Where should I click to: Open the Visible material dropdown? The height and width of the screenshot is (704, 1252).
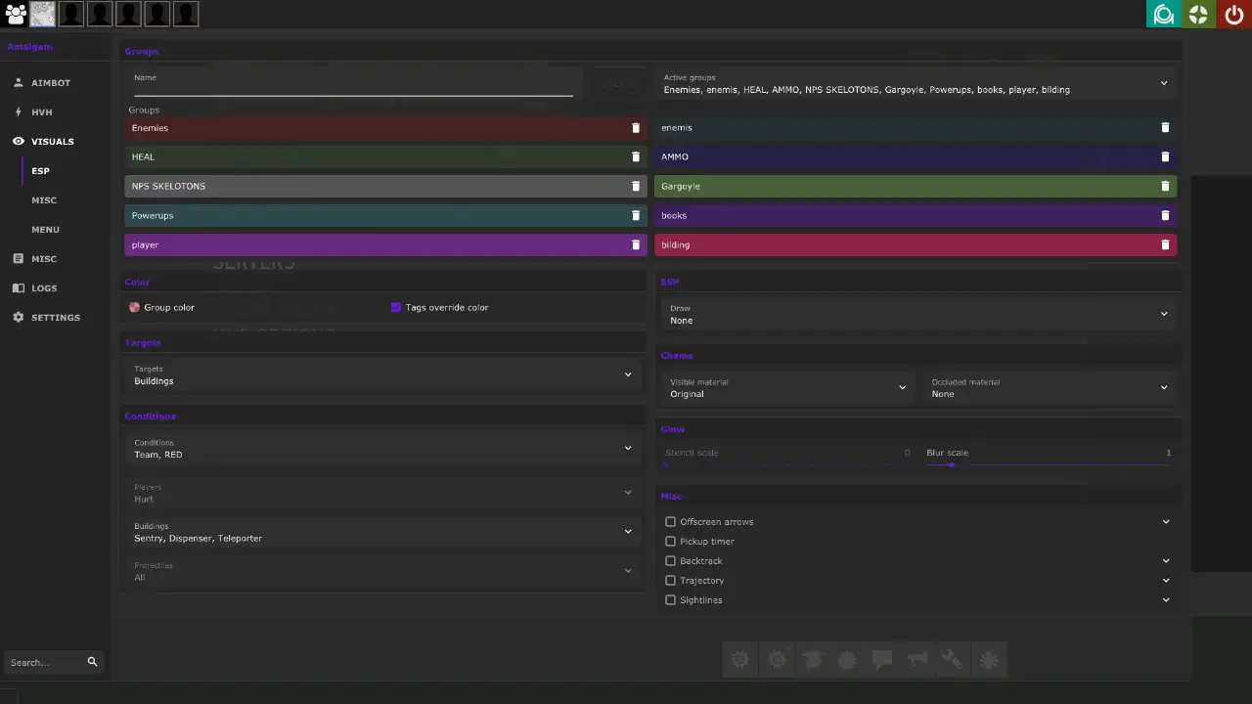[x=786, y=387]
